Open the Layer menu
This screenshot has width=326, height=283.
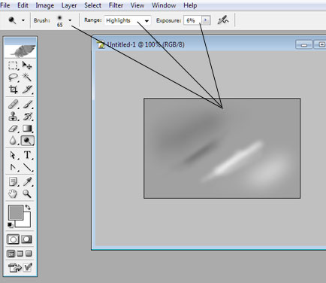[69, 5]
